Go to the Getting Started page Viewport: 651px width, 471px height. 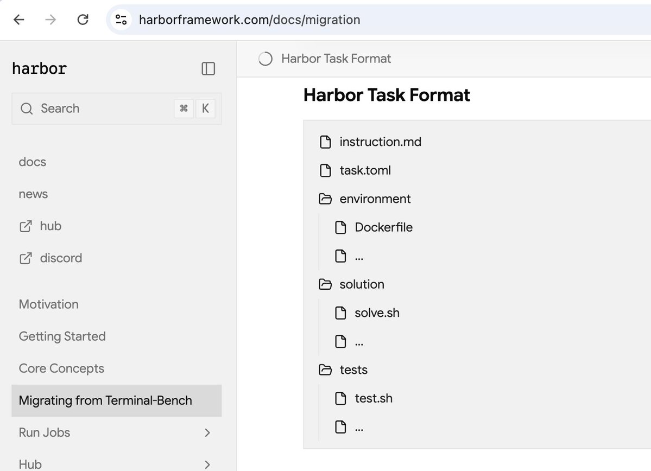click(62, 336)
